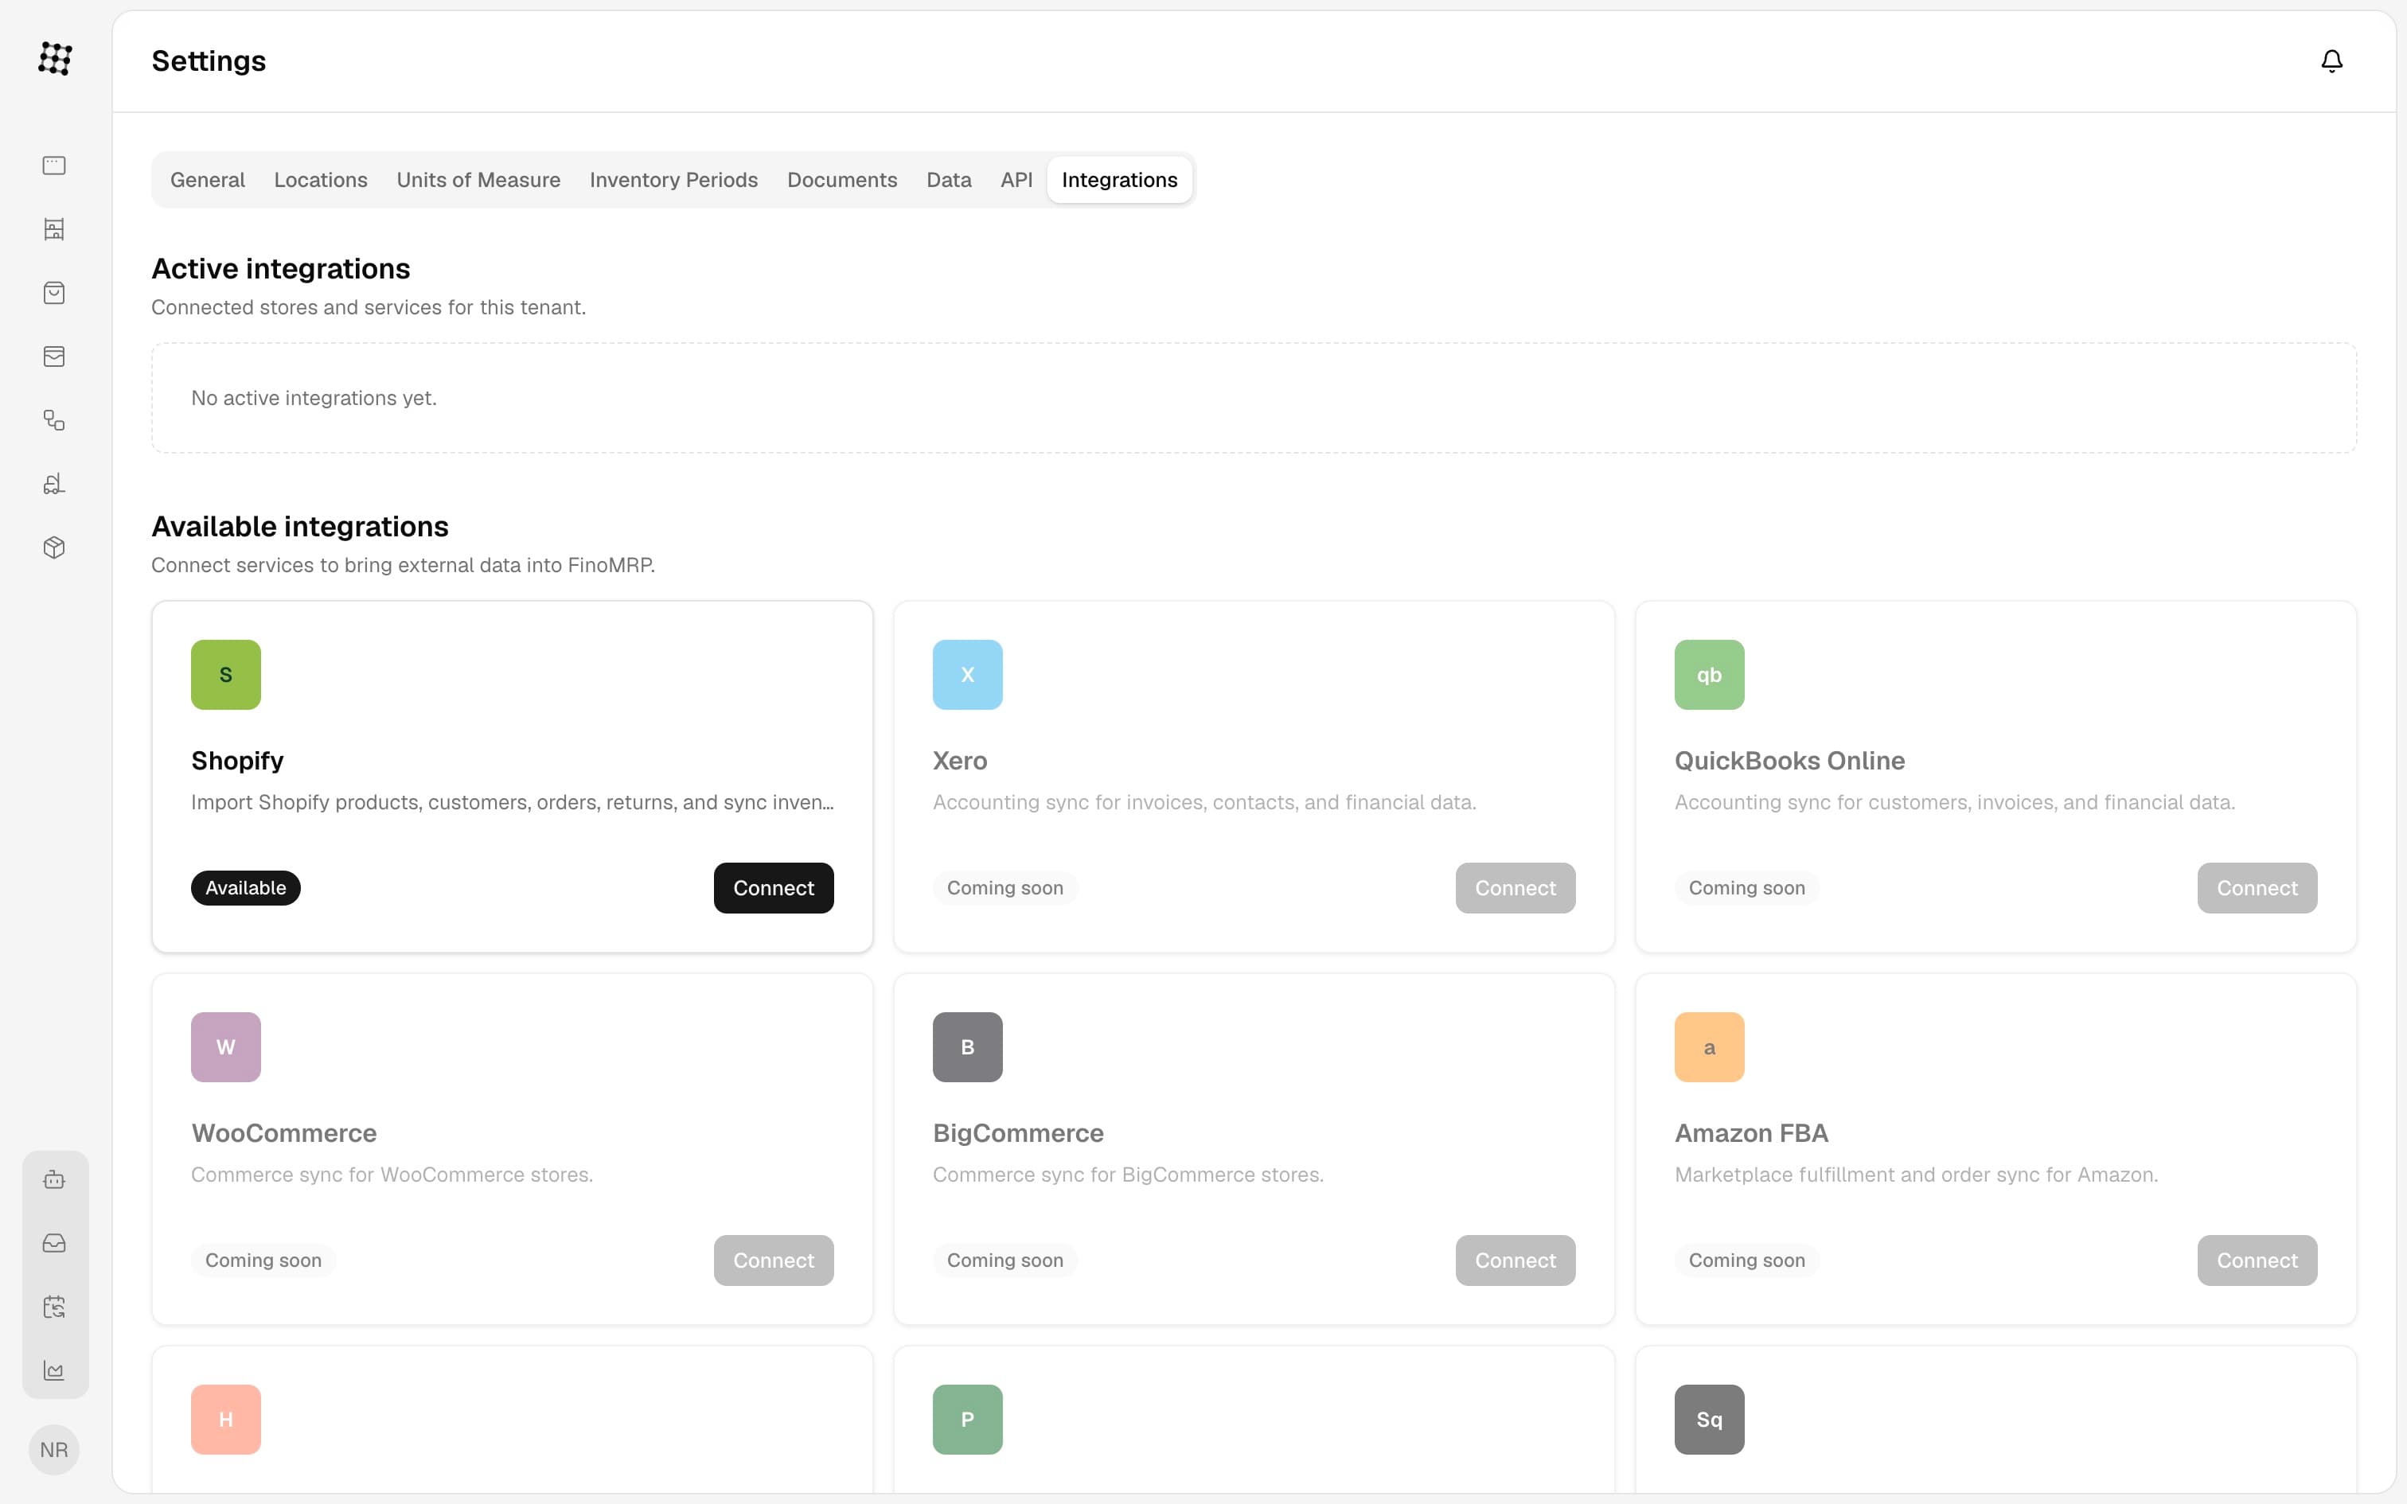Viewport: 2407px width, 1504px height.
Task: Click Connect on the BigCommerce card
Action: pyautogui.click(x=1515, y=1260)
